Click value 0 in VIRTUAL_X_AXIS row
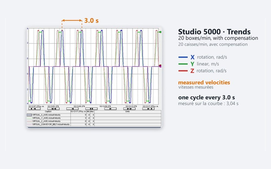271x169 pixels. point(85,115)
